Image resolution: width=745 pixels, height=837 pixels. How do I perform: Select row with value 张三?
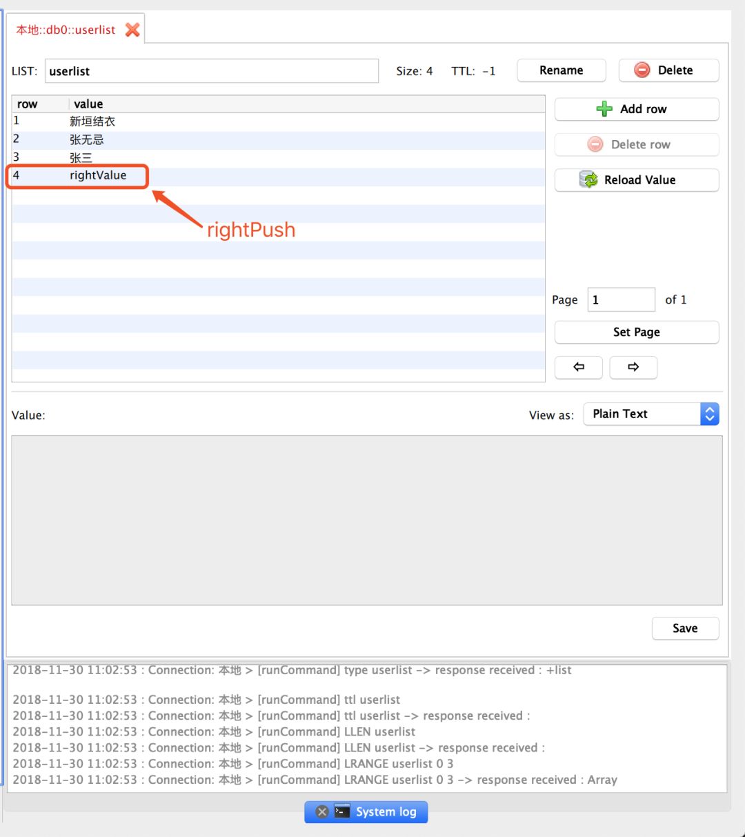coord(279,158)
